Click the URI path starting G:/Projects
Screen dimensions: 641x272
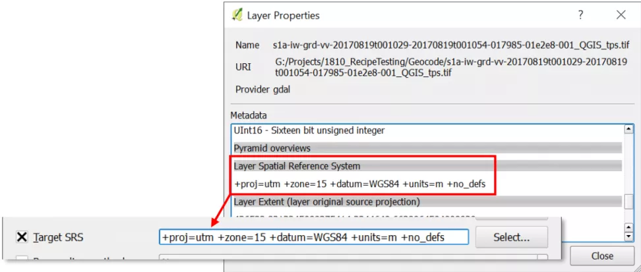coord(451,67)
